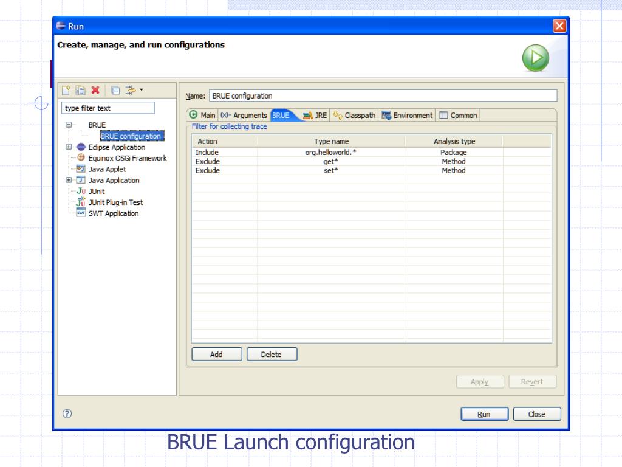Switch to the Main tab
This screenshot has height=467, width=622.
tap(202, 115)
